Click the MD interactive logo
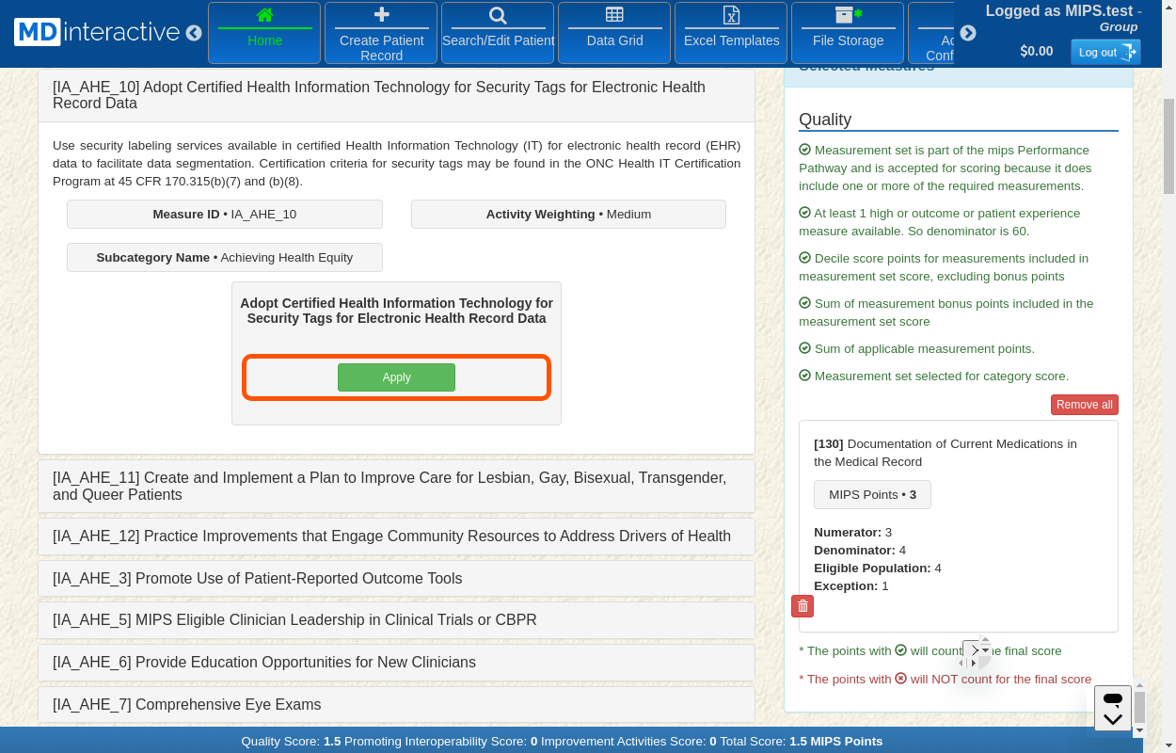The image size is (1176, 753). pyautogui.click(x=97, y=32)
